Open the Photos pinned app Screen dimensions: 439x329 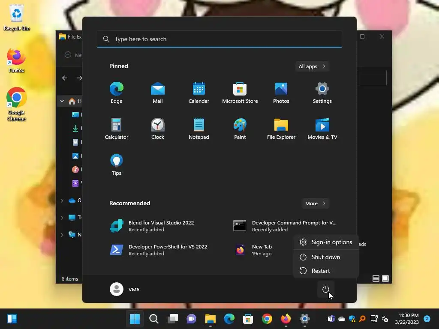[281, 93]
